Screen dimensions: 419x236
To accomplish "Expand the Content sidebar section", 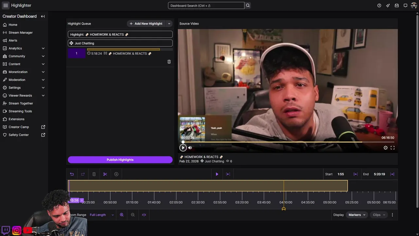I will (x=43, y=64).
